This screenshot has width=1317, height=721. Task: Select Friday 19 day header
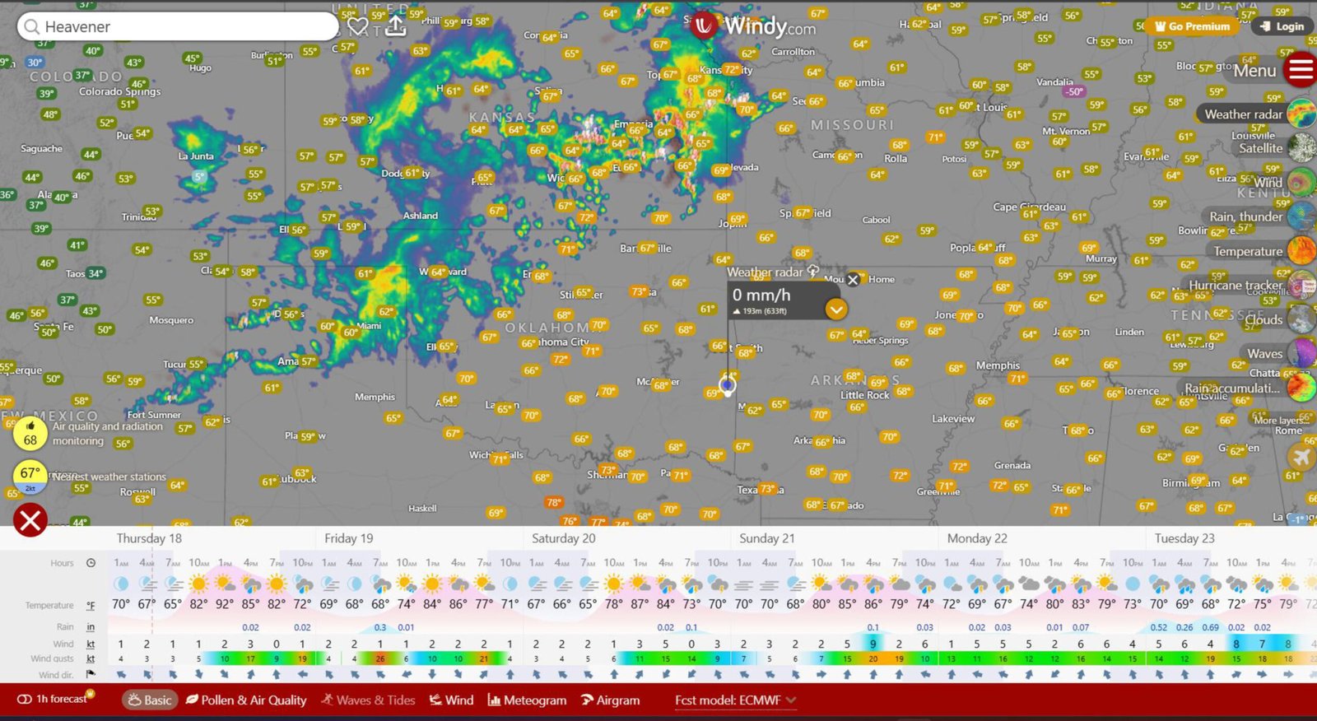(349, 538)
